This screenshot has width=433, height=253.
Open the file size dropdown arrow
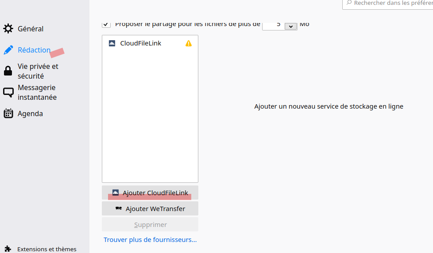pyautogui.click(x=291, y=26)
